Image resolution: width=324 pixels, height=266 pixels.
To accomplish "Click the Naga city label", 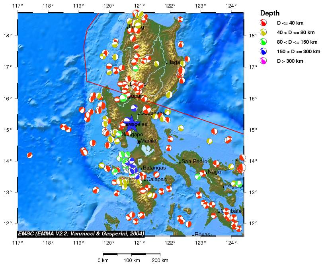I will [214, 172].
